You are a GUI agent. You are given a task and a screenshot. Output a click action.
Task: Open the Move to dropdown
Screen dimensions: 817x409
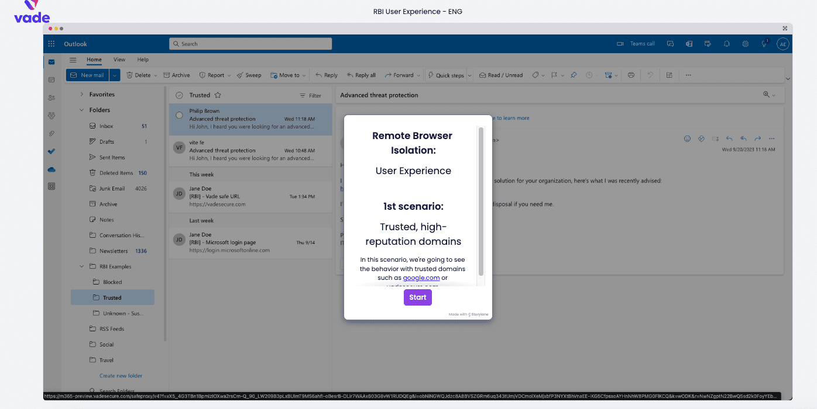[288, 75]
